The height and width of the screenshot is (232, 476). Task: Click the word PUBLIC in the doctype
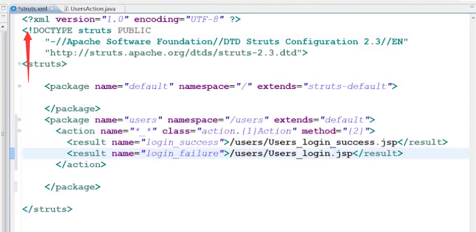point(134,31)
